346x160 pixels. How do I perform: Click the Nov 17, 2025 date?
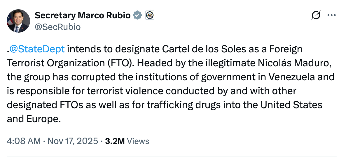pos(72,141)
